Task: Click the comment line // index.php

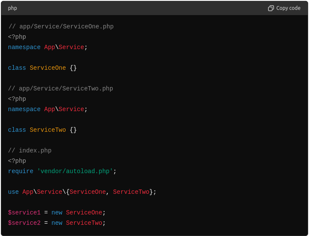Action: click(30, 150)
